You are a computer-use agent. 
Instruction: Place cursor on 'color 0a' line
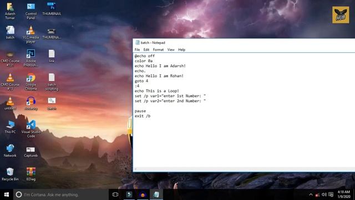(144, 61)
